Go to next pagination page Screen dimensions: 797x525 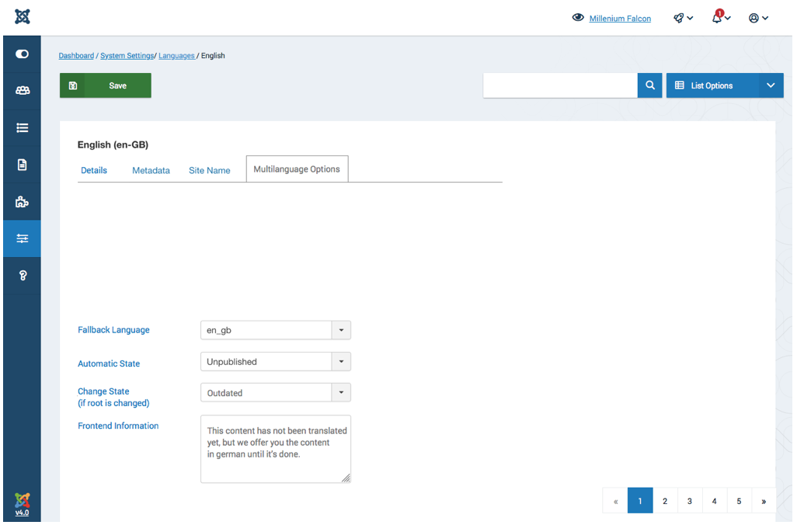coord(764,501)
